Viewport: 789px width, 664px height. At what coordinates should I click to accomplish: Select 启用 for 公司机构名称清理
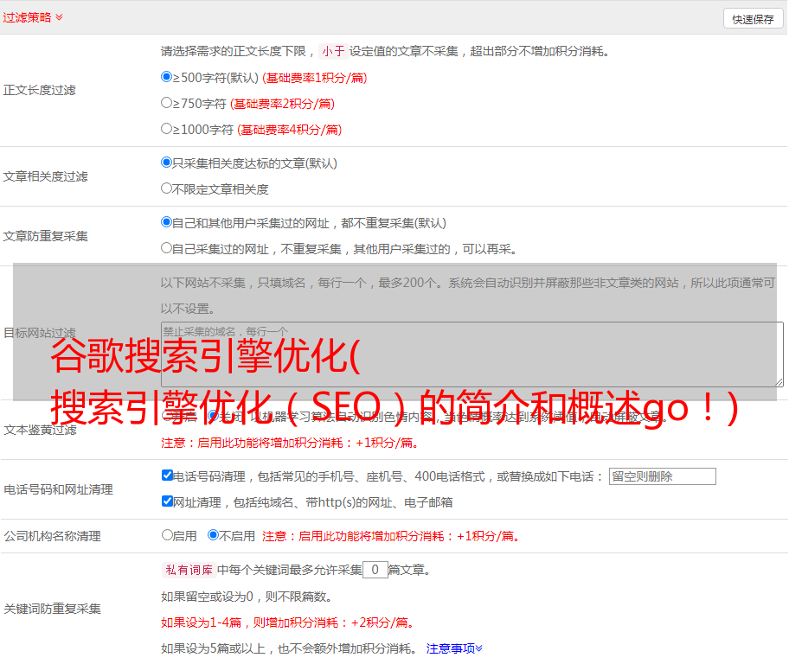pyautogui.click(x=167, y=535)
